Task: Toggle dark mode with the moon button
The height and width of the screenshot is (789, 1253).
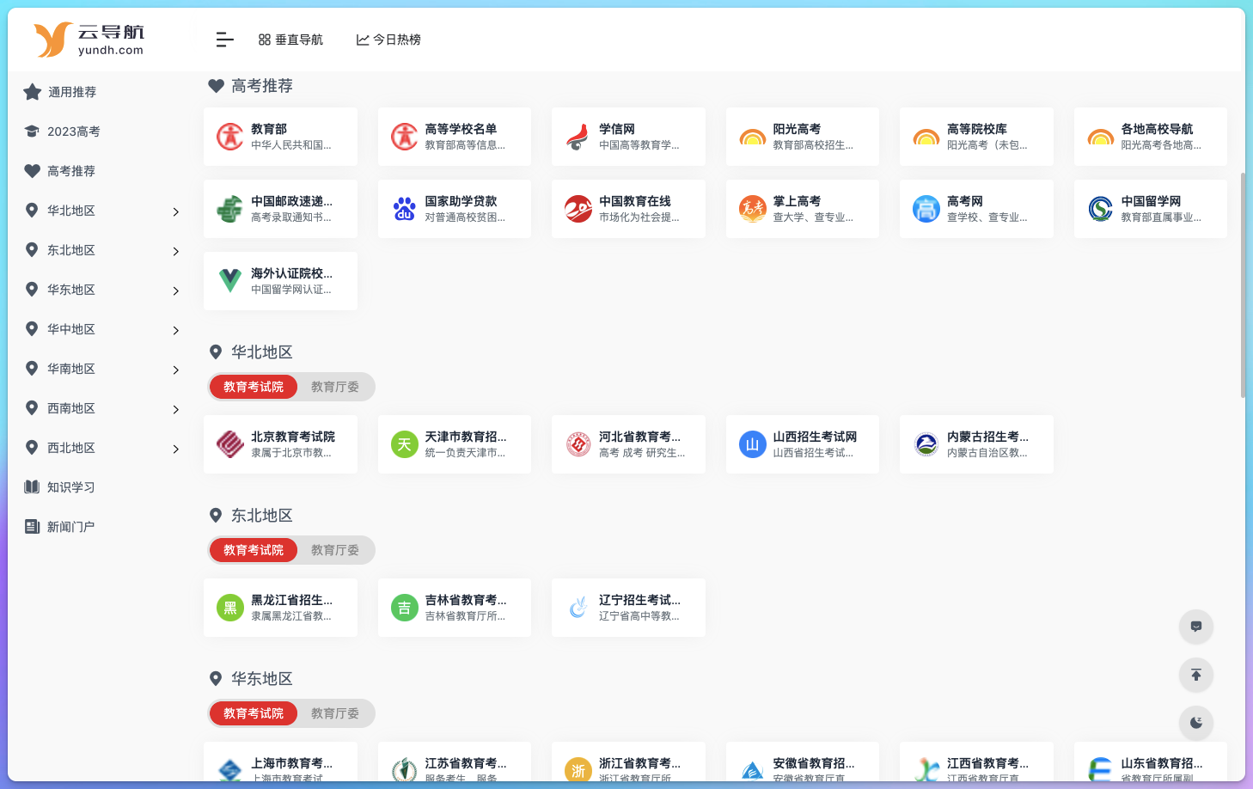Action: tap(1196, 723)
